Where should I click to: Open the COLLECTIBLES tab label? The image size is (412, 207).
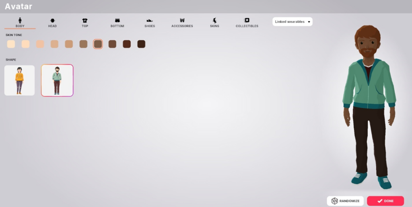[247, 26]
